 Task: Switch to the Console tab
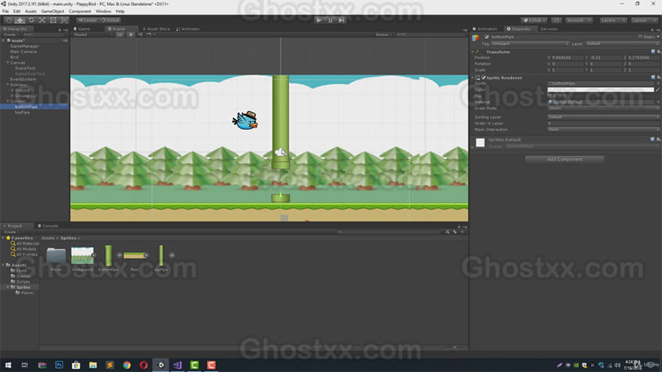point(48,226)
